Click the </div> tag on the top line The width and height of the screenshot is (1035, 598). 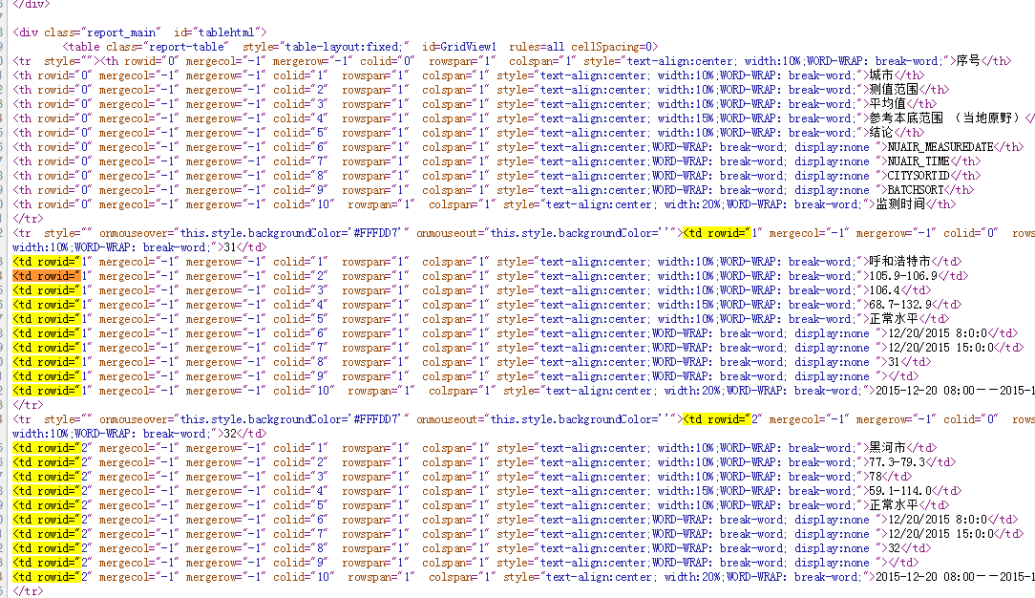[x=31, y=4]
